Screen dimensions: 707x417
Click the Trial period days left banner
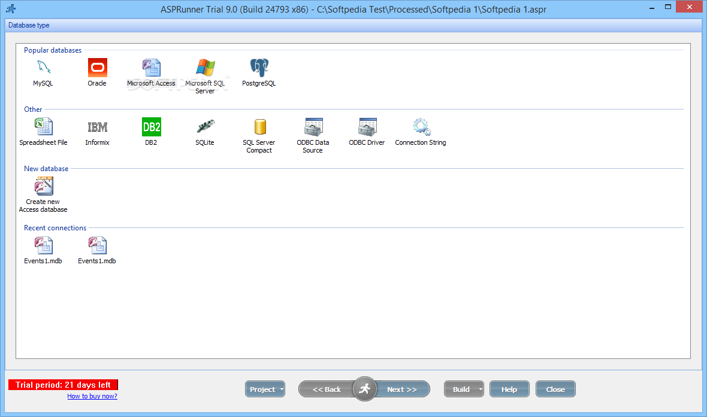coord(63,385)
